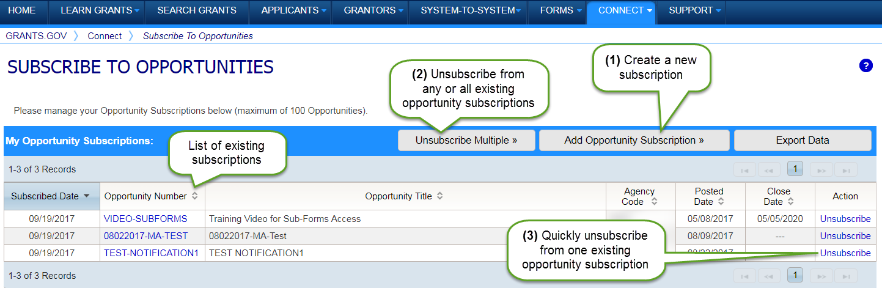Click Add Opportunity Subscription button
This screenshot has width=882, height=288.
tap(634, 140)
